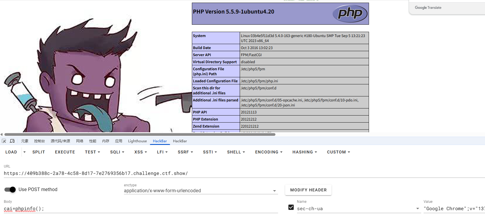The height and width of the screenshot is (214, 485).
Task: Open the SHELL menu
Action: click(236, 152)
